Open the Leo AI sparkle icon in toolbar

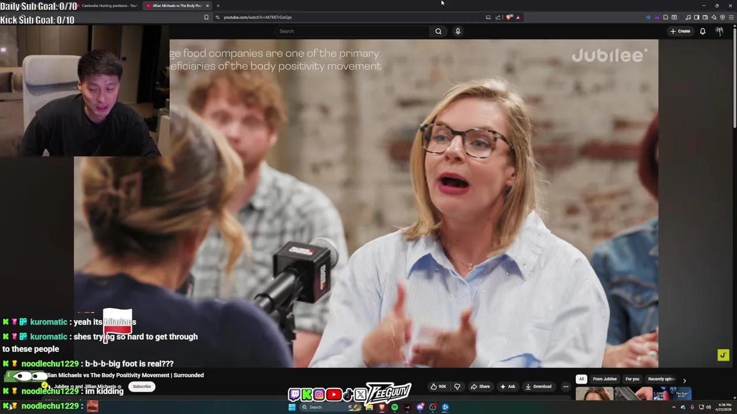click(714, 17)
